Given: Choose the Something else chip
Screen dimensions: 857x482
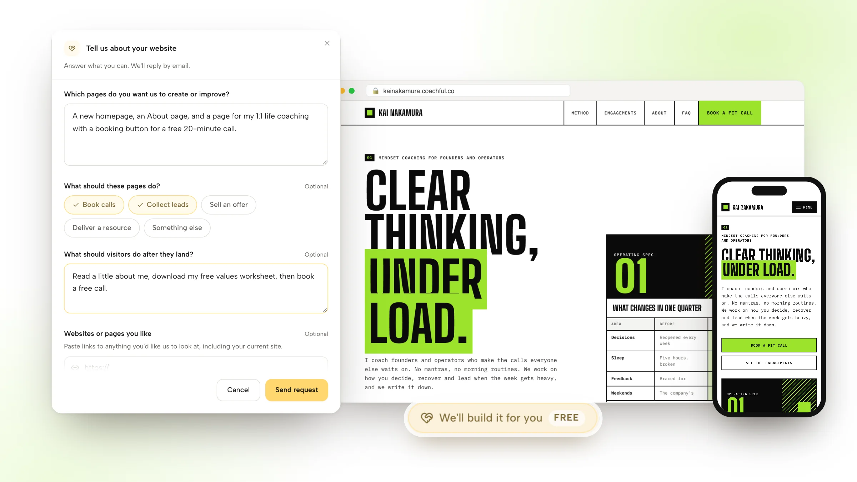Looking at the screenshot, I should click(x=177, y=228).
